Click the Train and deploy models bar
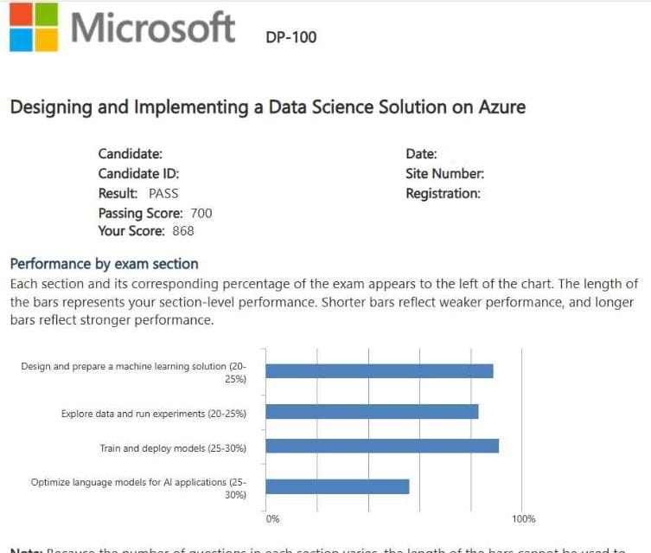Screen dimensions: 651x553 pyautogui.click(x=381, y=446)
